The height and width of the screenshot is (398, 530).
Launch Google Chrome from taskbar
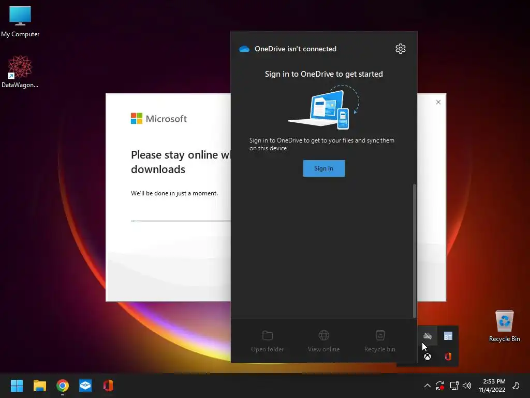click(63, 386)
